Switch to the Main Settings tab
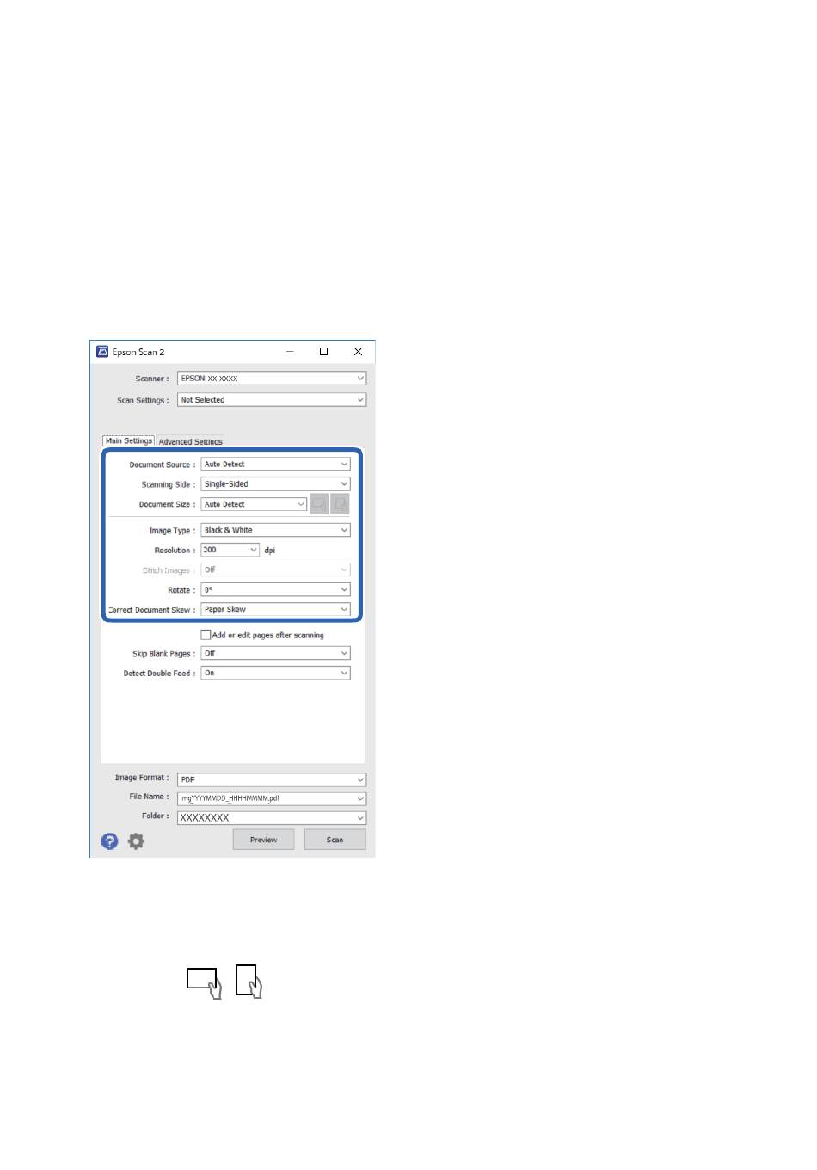817x1170 pixels. (x=128, y=440)
